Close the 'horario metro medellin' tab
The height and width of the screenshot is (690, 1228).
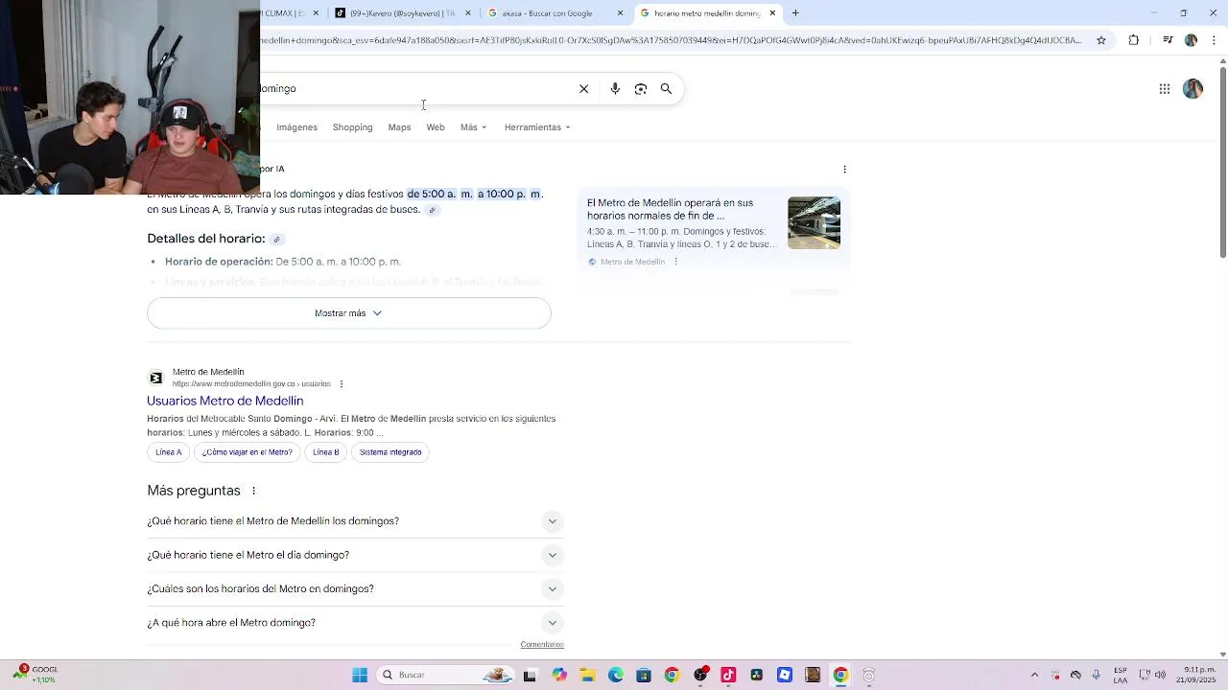tap(772, 13)
